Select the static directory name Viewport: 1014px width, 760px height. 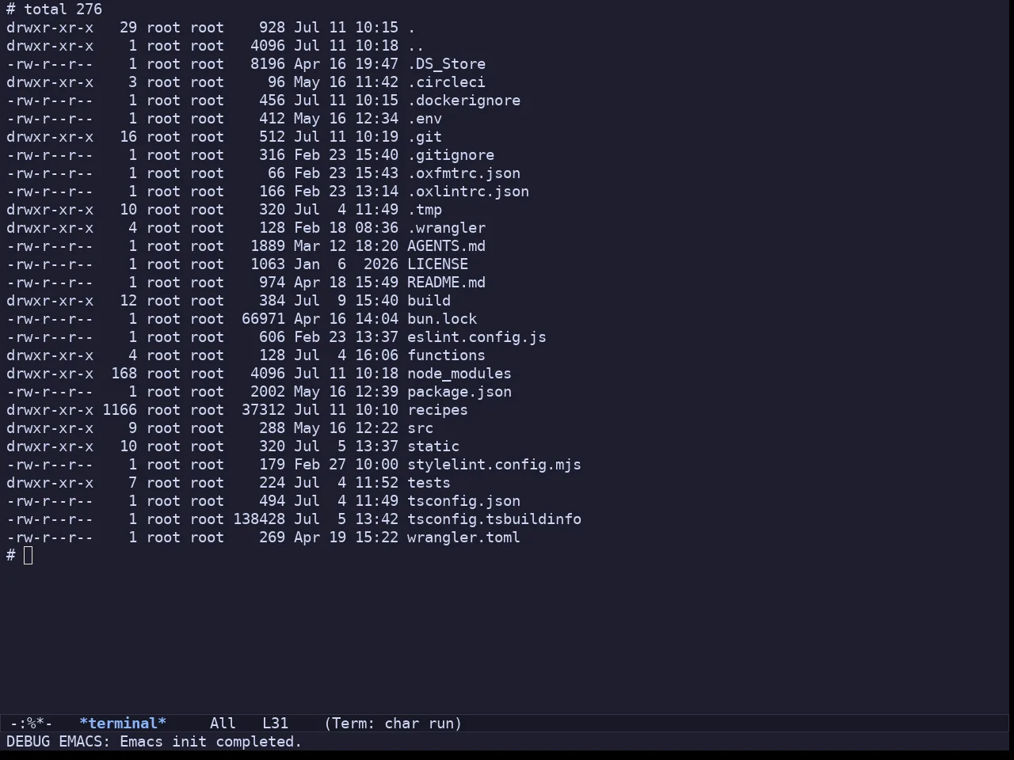[433, 446]
